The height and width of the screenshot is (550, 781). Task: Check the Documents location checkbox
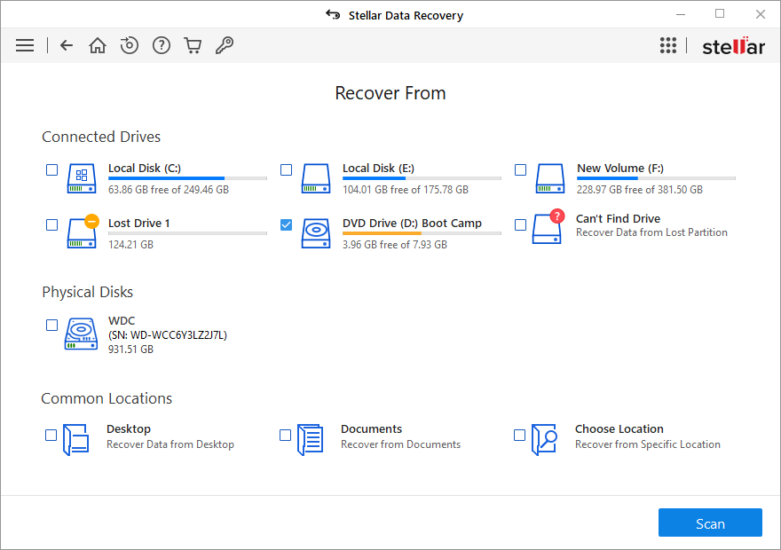tap(285, 435)
